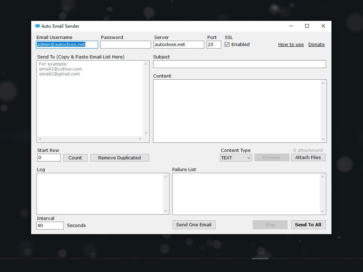Viewport: 363px width, 272px height.
Task: Click Content area scroll up arrow
Action: [323, 83]
